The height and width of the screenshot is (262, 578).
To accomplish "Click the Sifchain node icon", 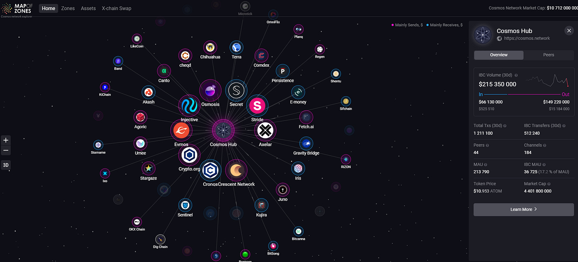I will click(x=346, y=101).
